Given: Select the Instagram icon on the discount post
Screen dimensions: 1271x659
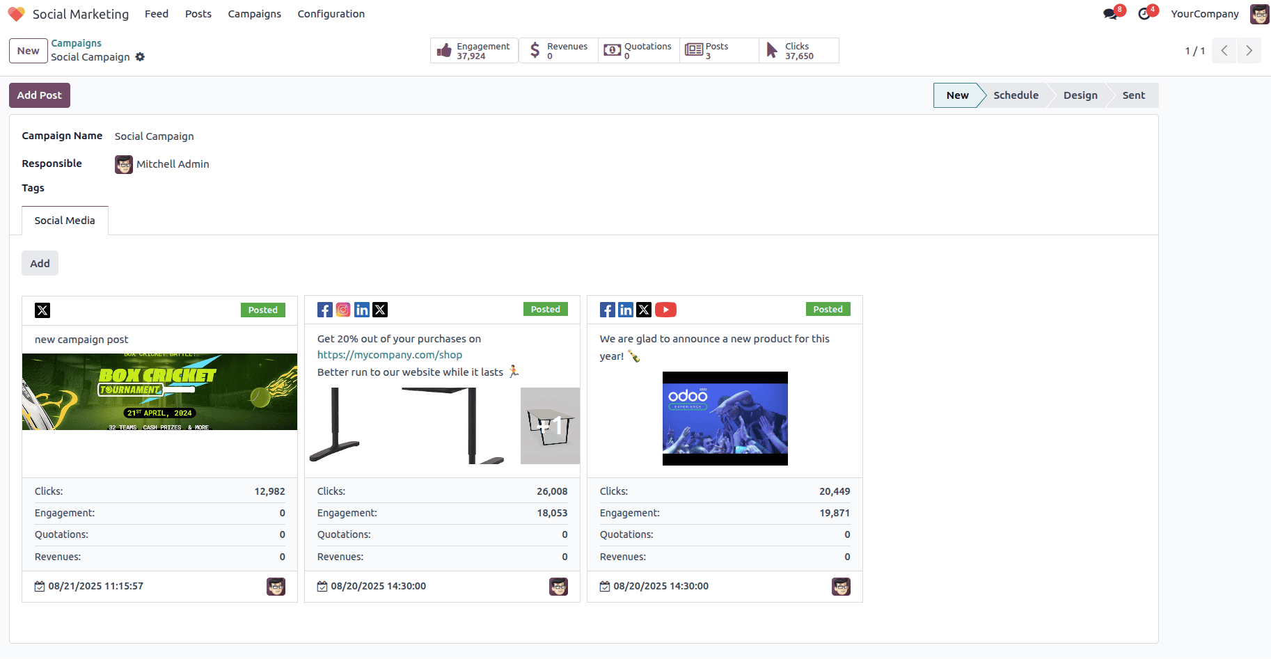Looking at the screenshot, I should pos(343,309).
